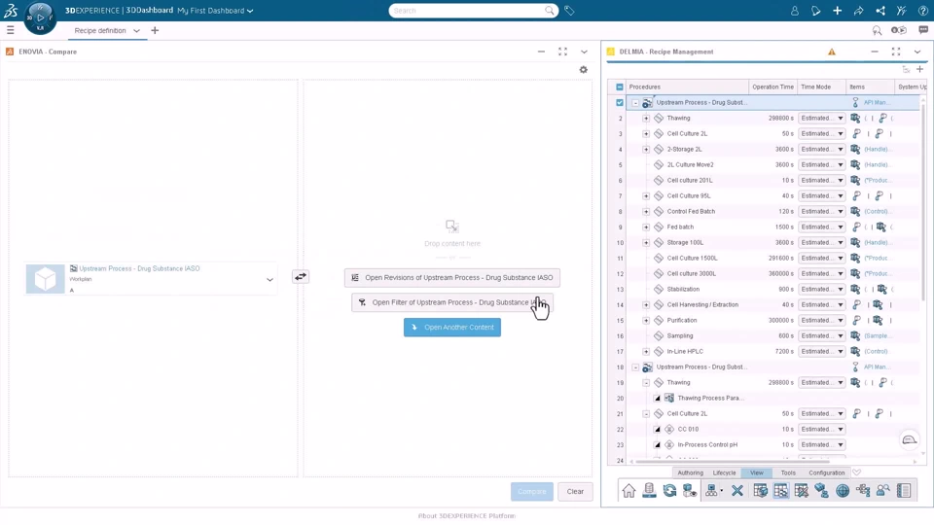Add a new dashboard tab with plus

[x=155, y=30]
